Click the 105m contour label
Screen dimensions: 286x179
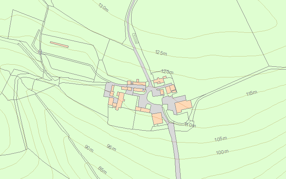221,139
